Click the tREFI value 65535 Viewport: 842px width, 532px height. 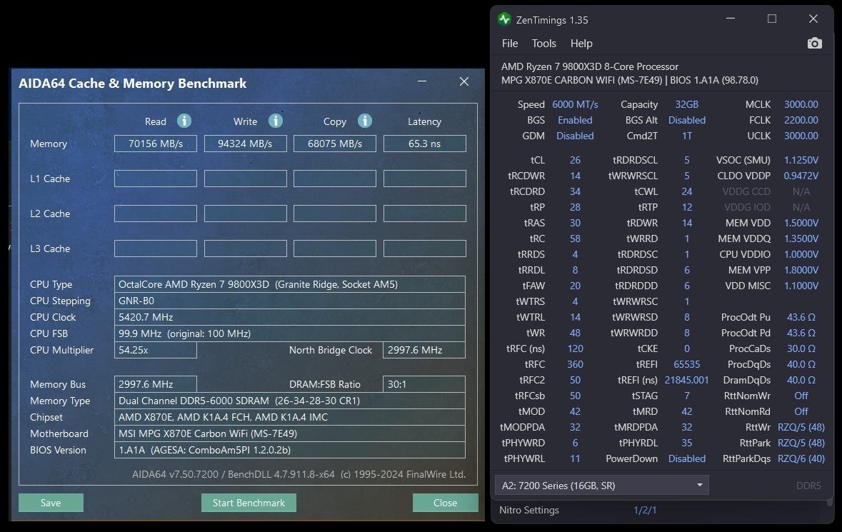pos(686,364)
